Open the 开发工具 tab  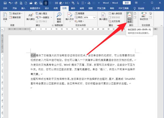pos(101,8)
